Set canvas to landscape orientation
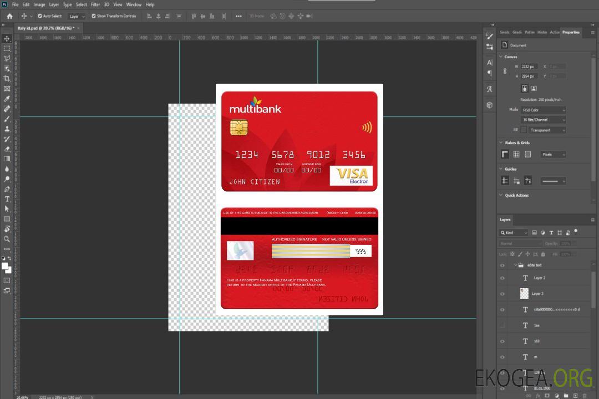The height and width of the screenshot is (399, 599). coord(534,89)
